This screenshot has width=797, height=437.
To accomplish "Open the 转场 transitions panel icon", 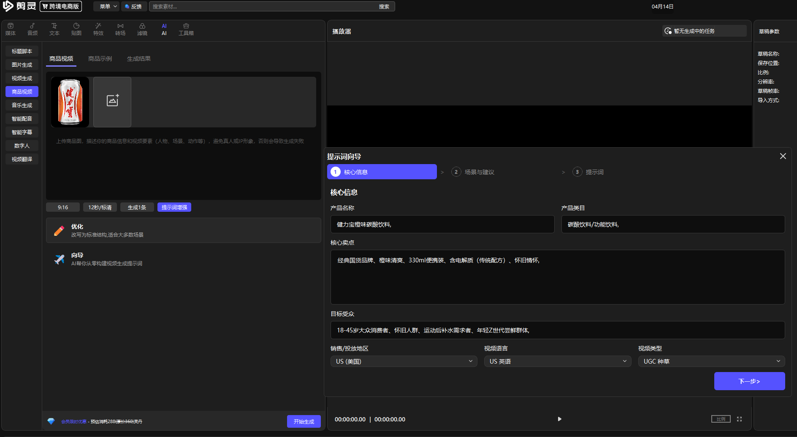I will [120, 29].
